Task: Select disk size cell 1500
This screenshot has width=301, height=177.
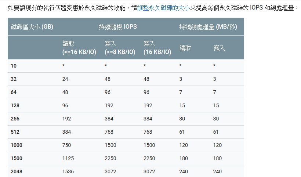Action: [x=17, y=158]
